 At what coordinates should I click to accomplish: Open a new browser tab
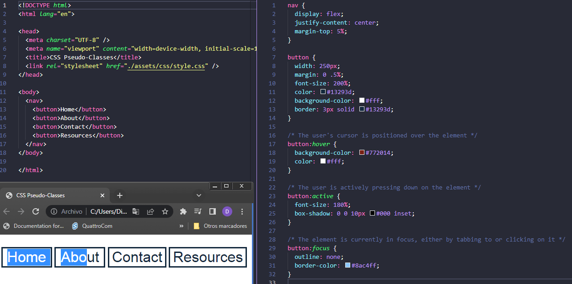pos(120,195)
